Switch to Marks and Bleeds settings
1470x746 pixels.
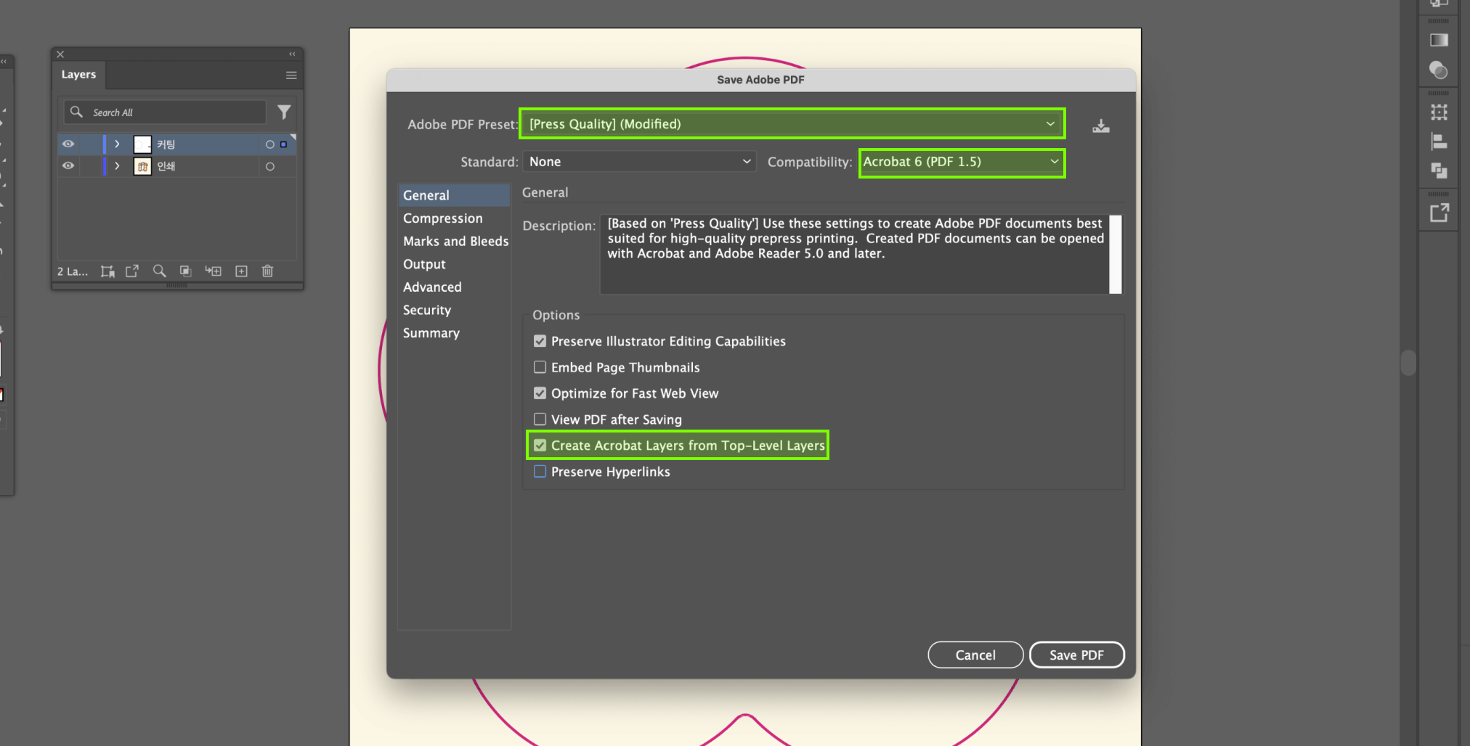455,242
